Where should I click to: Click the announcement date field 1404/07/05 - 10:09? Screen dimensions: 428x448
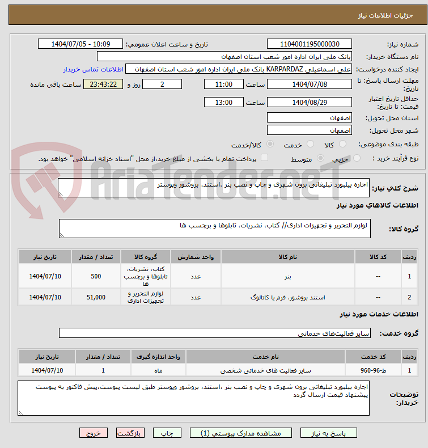point(80,44)
